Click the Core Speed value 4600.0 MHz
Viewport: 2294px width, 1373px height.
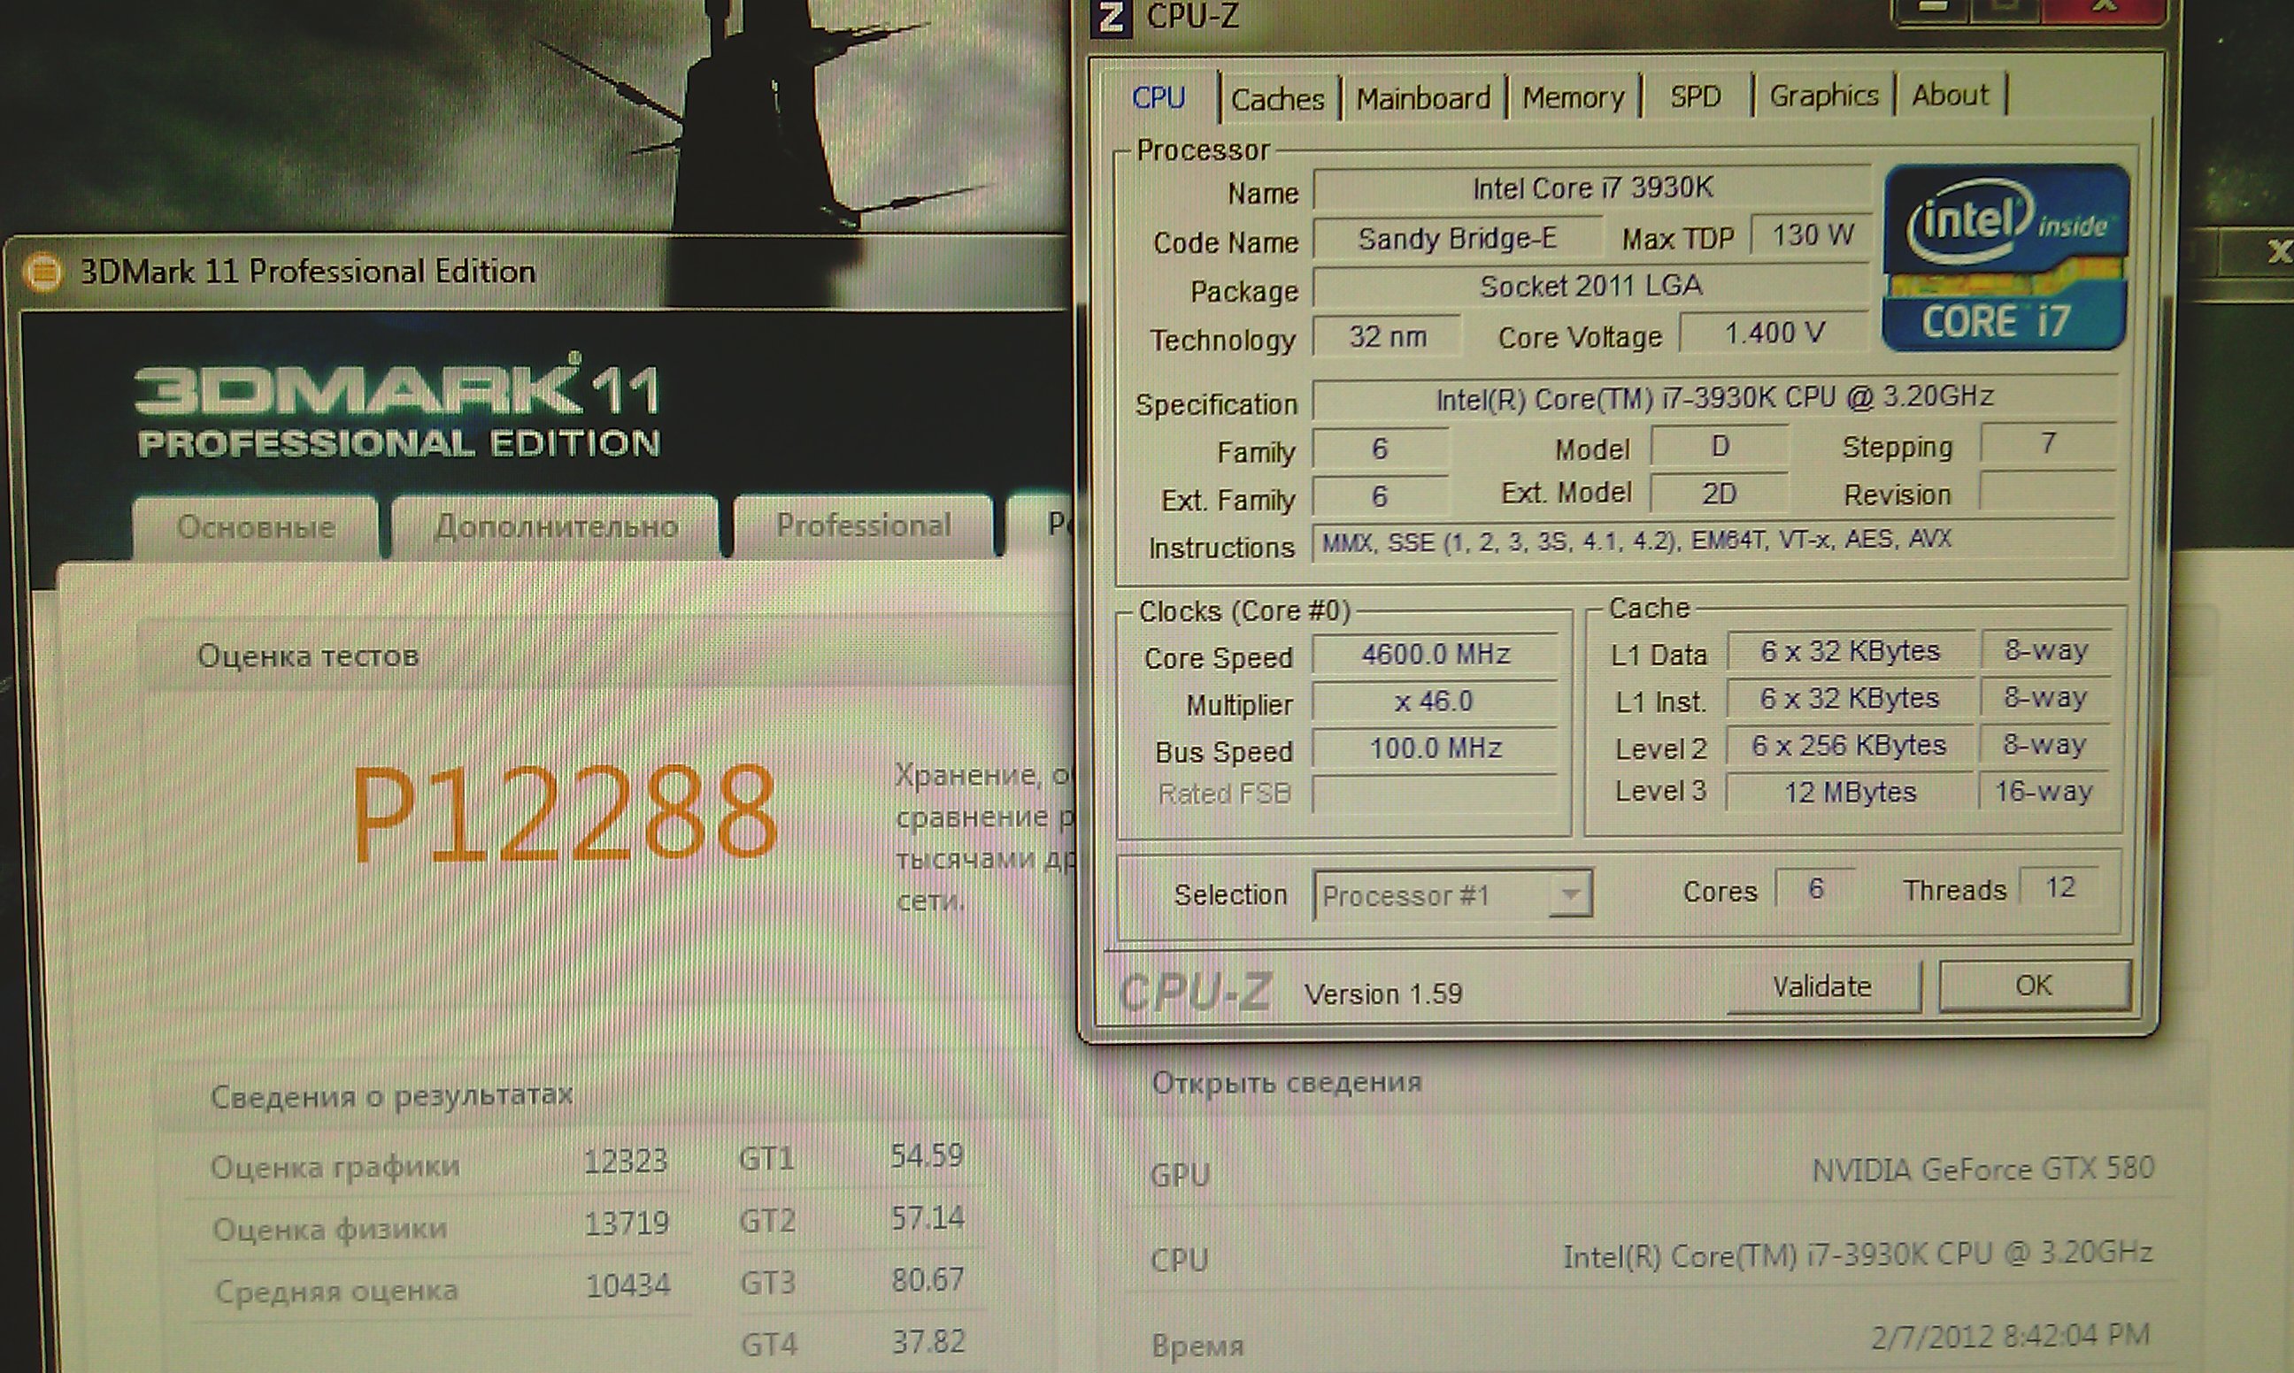1436,654
